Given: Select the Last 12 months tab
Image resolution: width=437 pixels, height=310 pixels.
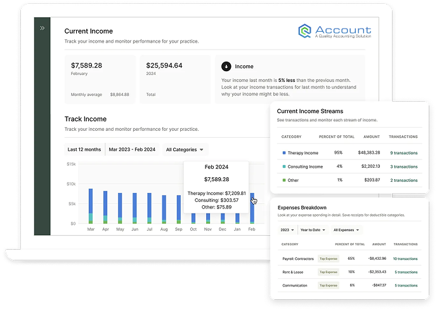Looking at the screenshot, I should click(84, 150).
